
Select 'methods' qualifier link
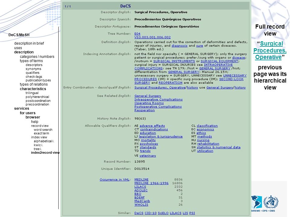click(x=205, y=137)
